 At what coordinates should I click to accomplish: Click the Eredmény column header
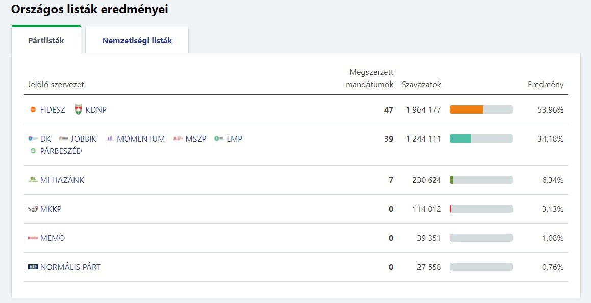tap(546, 85)
